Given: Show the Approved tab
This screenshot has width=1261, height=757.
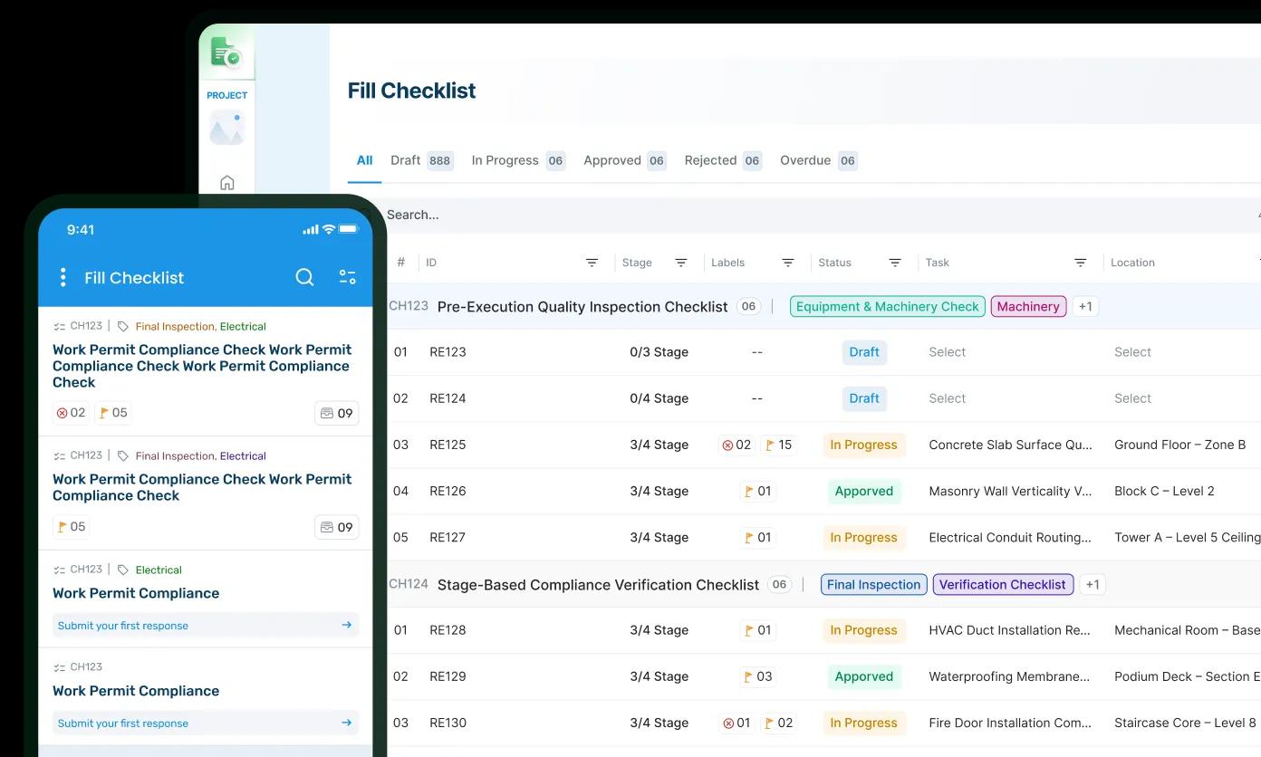Looking at the screenshot, I should 625,160.
